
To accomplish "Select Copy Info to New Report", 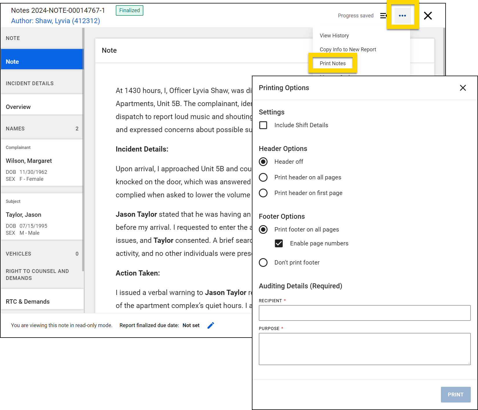I will click(348, 50).
